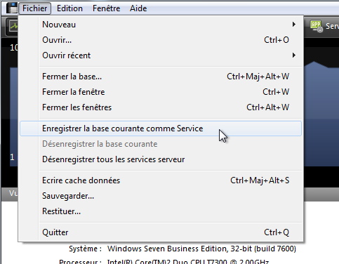The width and height of the screenshot is (339, 264).
Task: Open the Fenêtre menu
Action: click(x=107, y=8)
